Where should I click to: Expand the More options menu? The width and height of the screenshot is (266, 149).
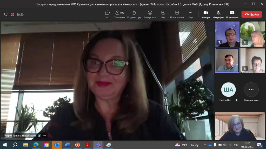tap(190, 14)
